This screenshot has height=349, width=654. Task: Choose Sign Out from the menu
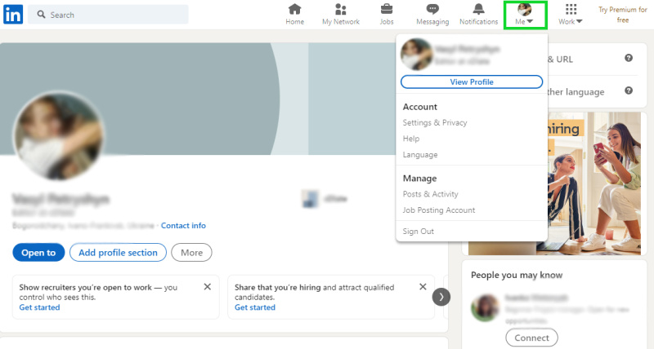point(419,232)
